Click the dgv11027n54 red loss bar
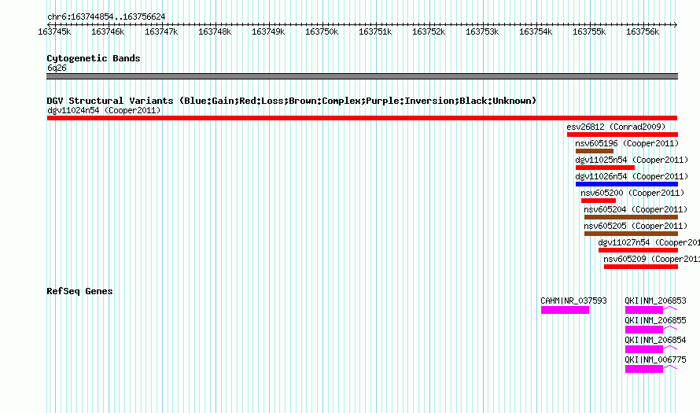The height and width of the screenshot is (413, 700). 638,250
